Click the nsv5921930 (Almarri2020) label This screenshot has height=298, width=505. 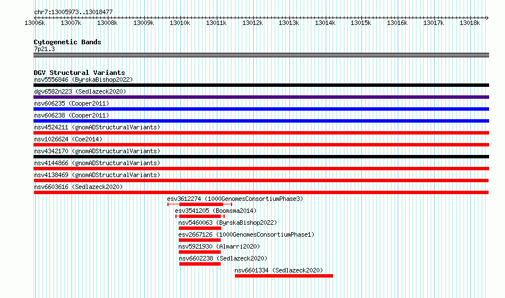[x=219, y=246]
